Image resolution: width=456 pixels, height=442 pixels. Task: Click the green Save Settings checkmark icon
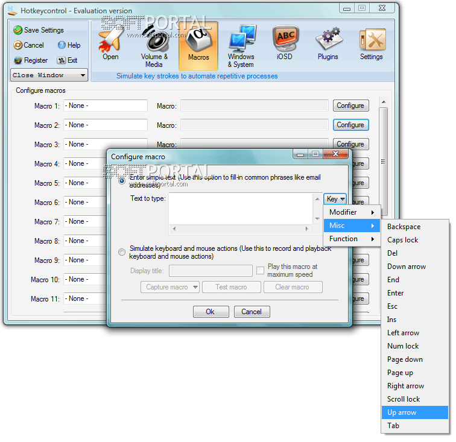pyautogui.click(x=17, y=30)
